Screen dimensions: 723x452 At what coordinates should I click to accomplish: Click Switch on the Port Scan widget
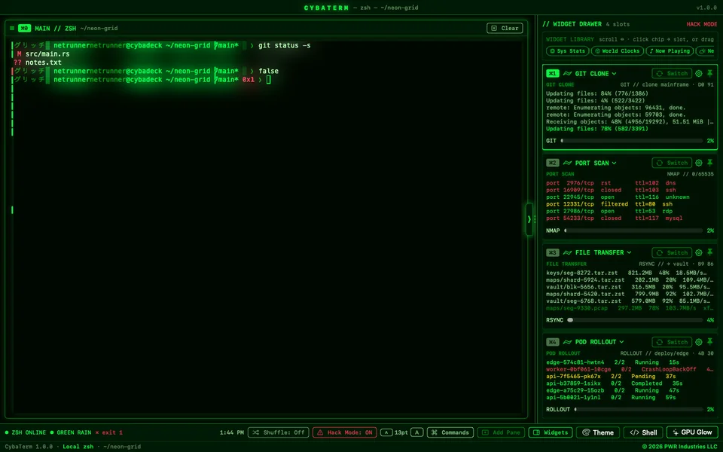point(673,163)
